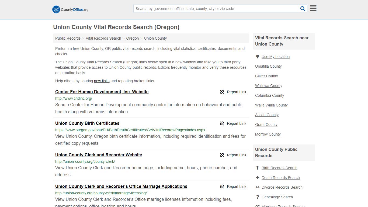Go to Vital Records Search breadcrumb
Screen dimensions: 368x207
click(x=103, y=38)
